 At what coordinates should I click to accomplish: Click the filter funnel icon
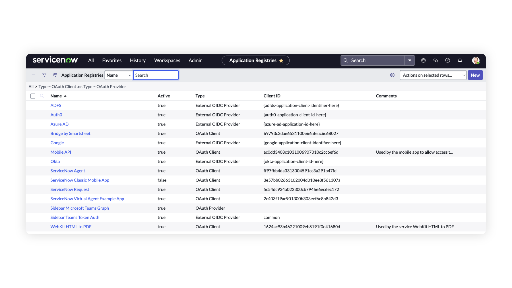click(44, 75)
